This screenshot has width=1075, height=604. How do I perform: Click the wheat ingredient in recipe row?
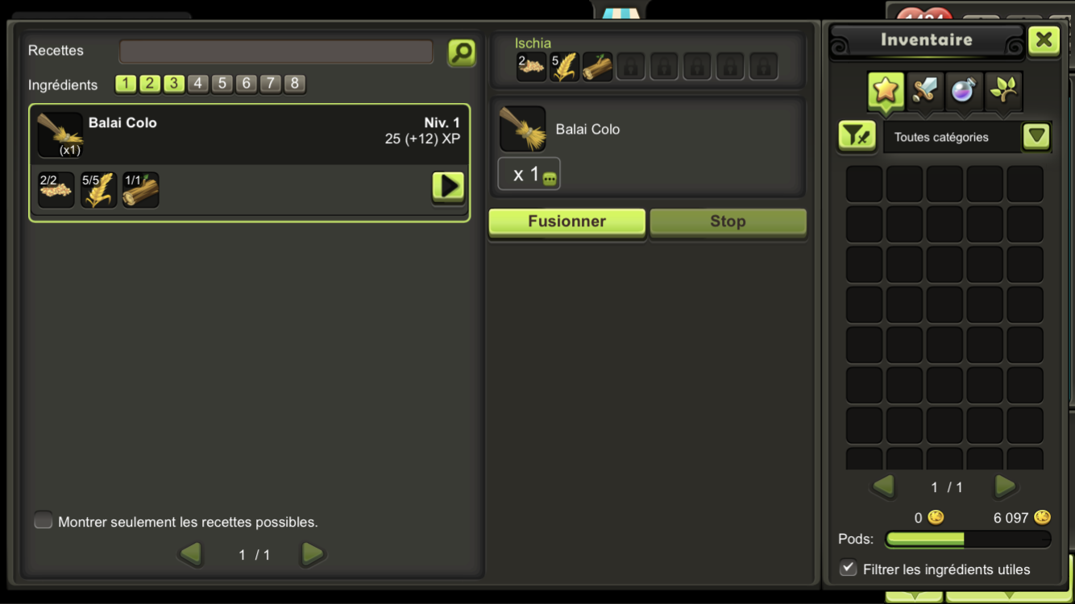(x=98, y=190)
